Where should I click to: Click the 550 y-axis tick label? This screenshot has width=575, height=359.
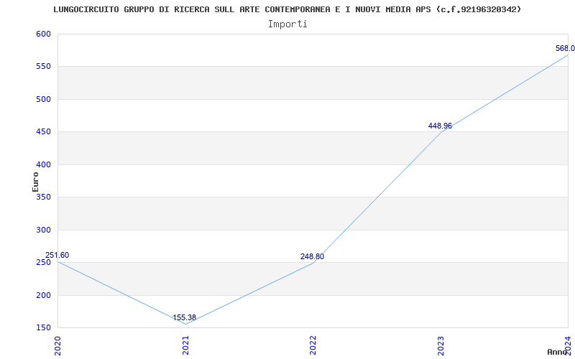(43, 67)
